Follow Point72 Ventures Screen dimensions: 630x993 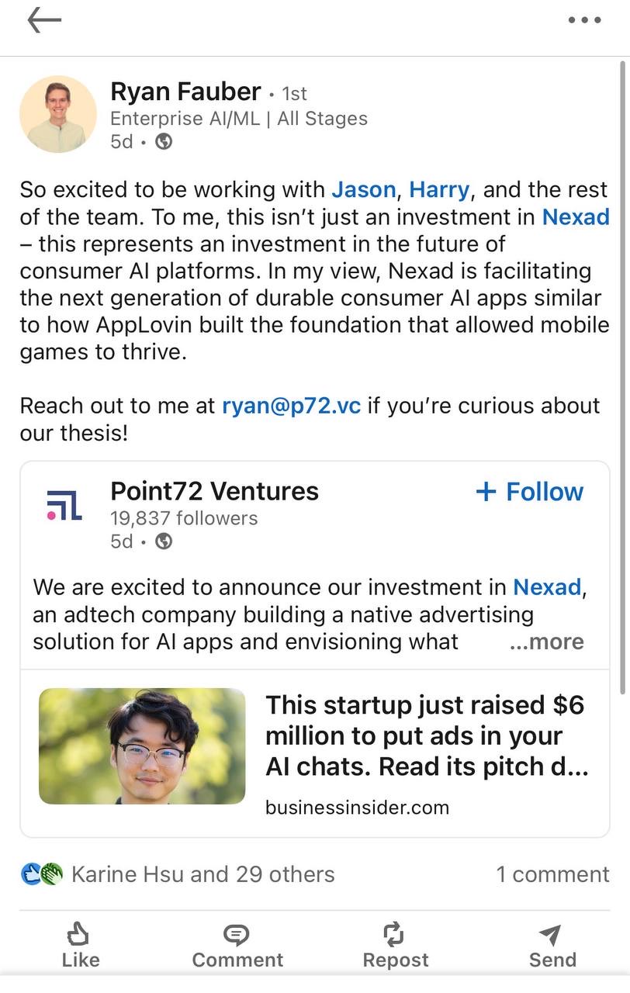(x=530, y=491)
